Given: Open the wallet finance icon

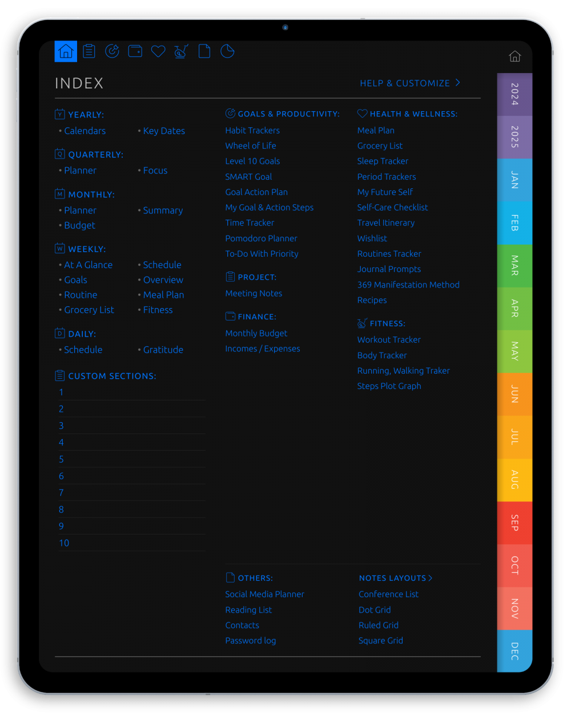Looking at the screenshot, I should coord(135,51).
